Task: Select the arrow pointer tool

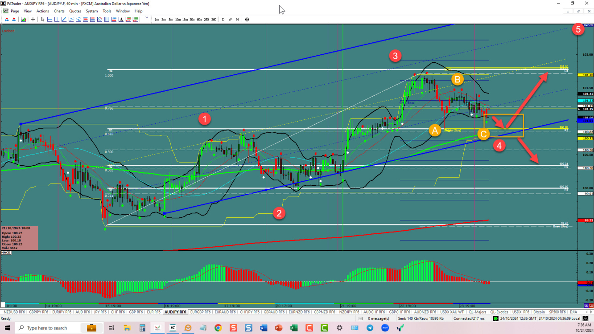Action: coord(43,20)
